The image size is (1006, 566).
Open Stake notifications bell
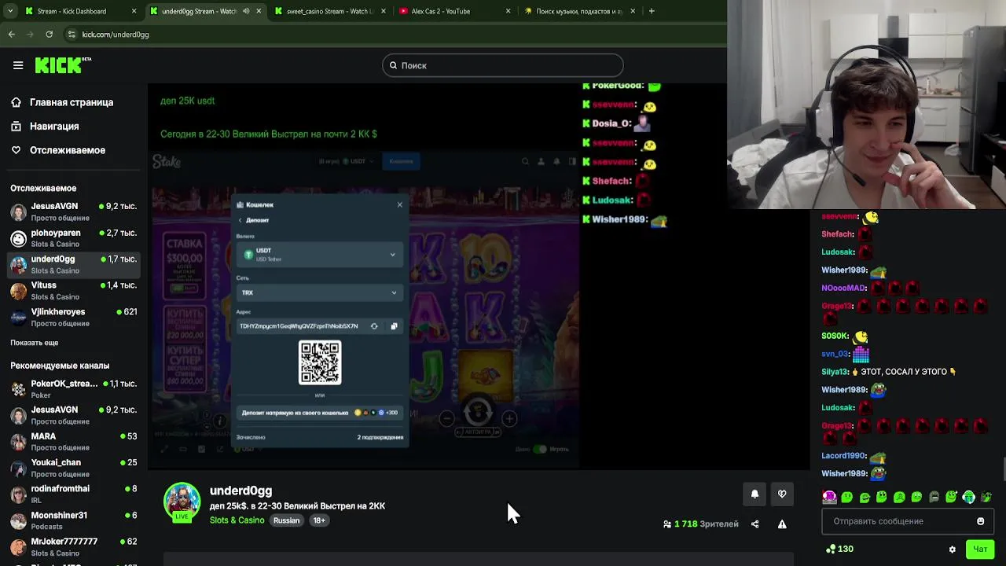556,161
